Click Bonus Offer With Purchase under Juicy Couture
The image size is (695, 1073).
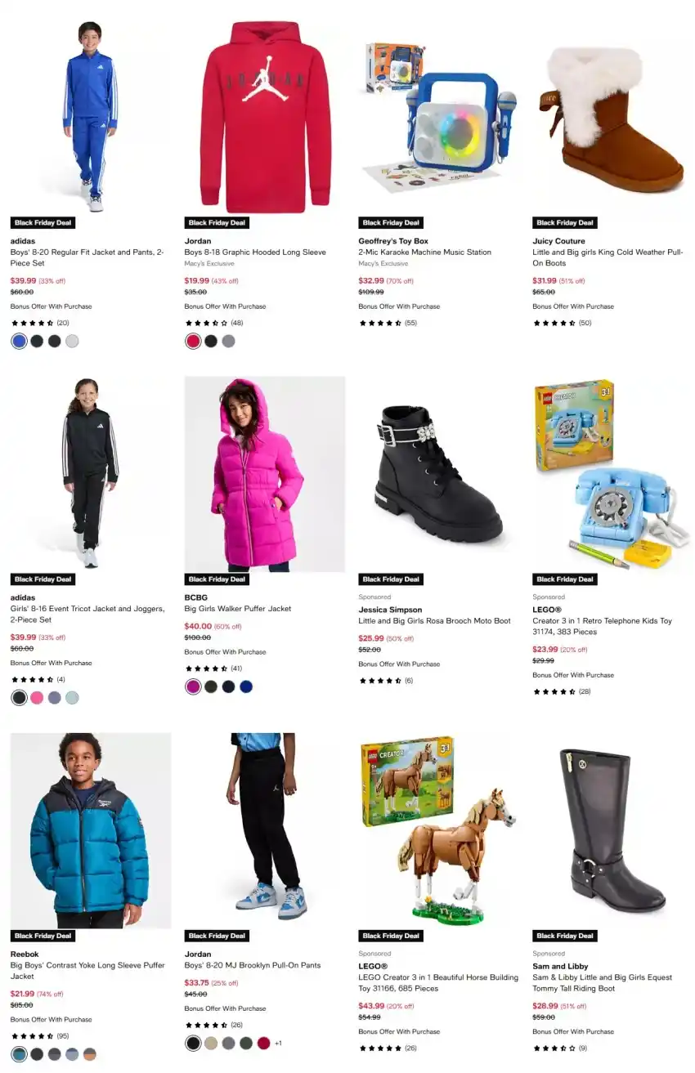573,306
